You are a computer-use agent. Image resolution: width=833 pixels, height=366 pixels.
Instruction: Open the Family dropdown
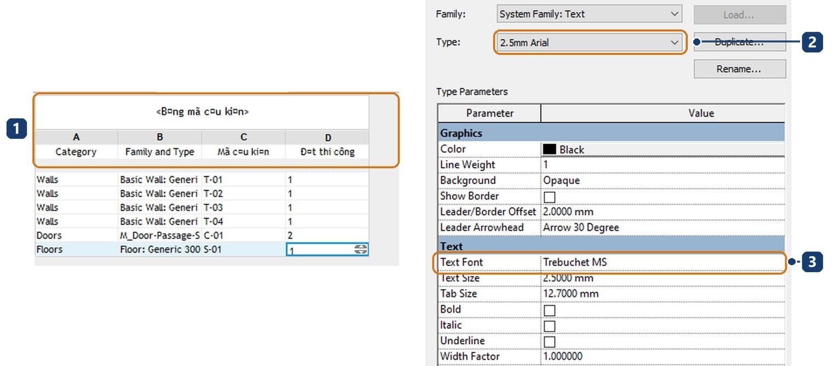[590, 14]
